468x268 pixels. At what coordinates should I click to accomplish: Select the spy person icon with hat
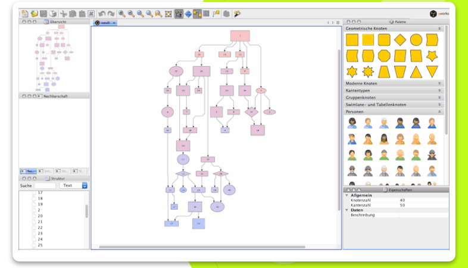(x=432, y=155)
